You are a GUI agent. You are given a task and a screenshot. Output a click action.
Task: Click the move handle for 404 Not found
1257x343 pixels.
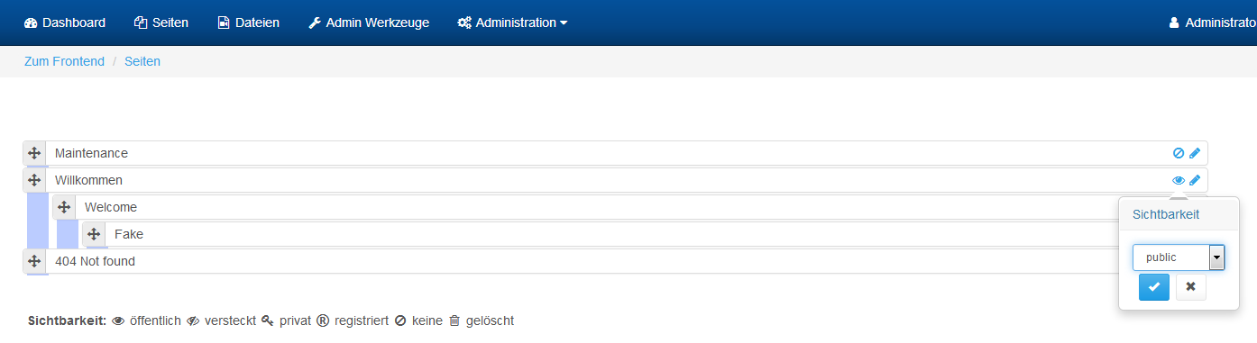point(34,261)
